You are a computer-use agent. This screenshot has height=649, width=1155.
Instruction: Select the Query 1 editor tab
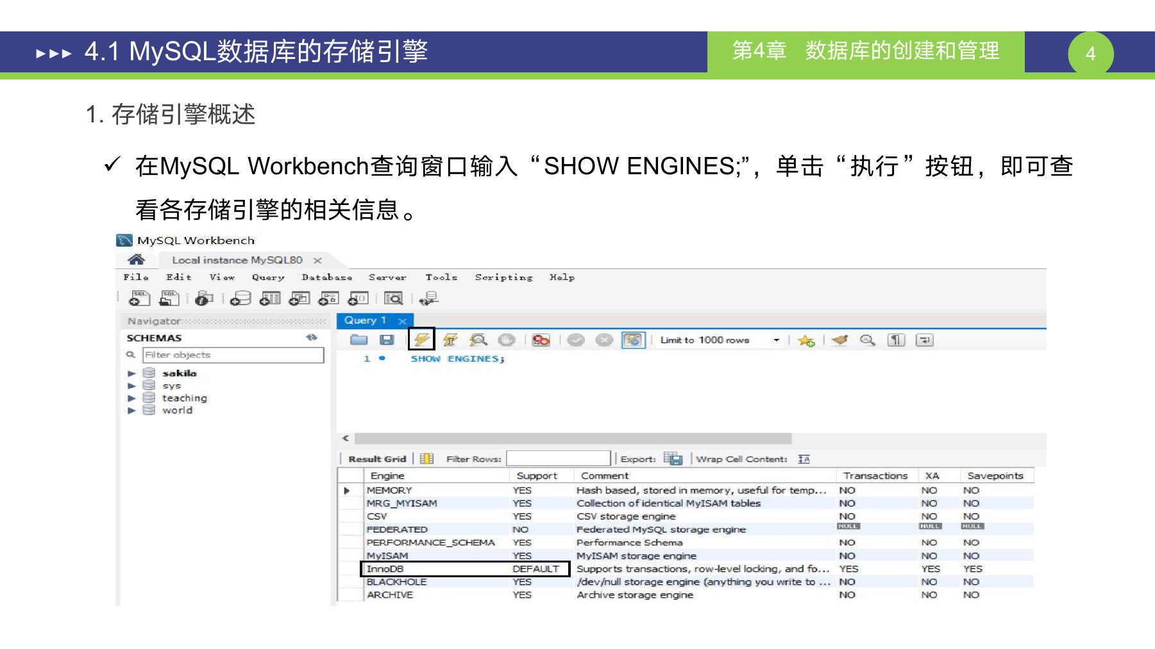click(365, 320)
